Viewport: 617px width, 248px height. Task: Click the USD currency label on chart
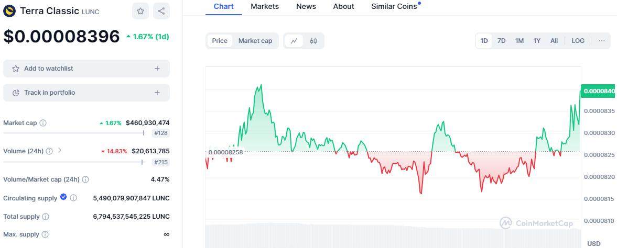(594, 244)
